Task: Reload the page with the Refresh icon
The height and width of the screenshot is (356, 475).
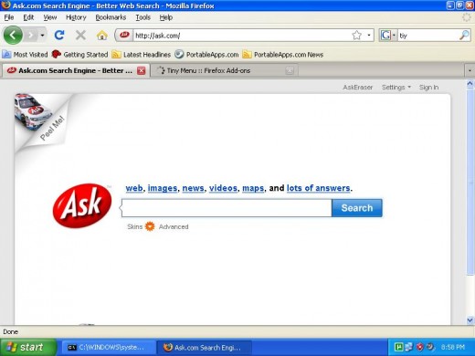Action: click(59, 36)
